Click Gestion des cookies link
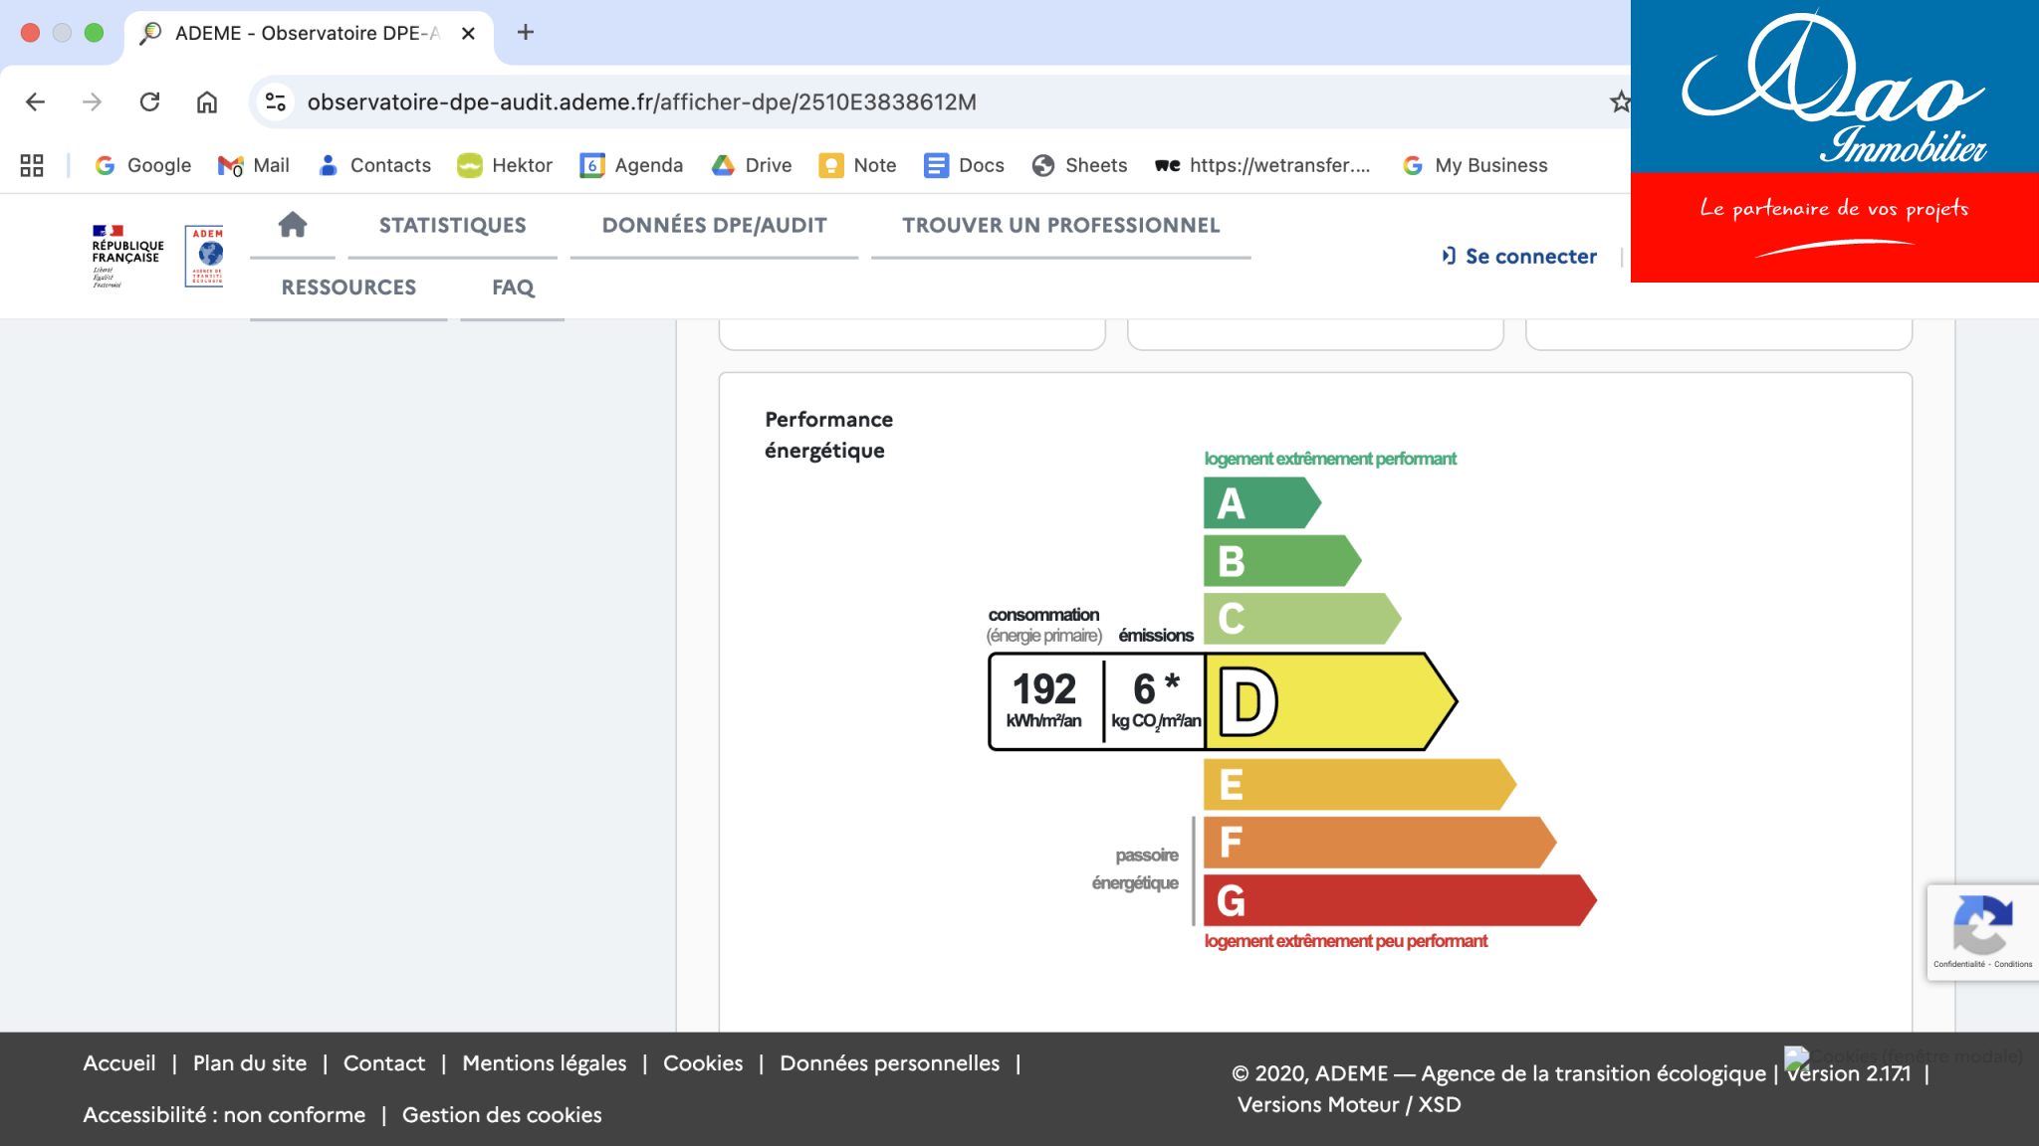The image size is (2039, 1146). point(502,1115)
